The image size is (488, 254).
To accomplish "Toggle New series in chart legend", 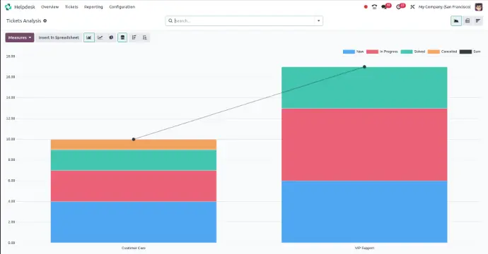I will pyautogui.click(x=353, y=52).
